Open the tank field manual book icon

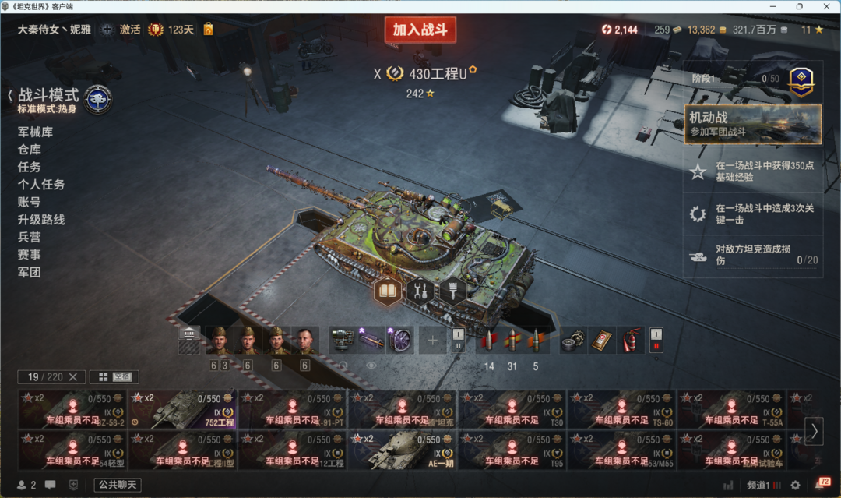coord(387,291)
